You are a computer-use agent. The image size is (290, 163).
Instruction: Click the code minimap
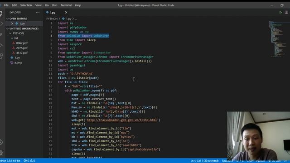click(279, 39)
